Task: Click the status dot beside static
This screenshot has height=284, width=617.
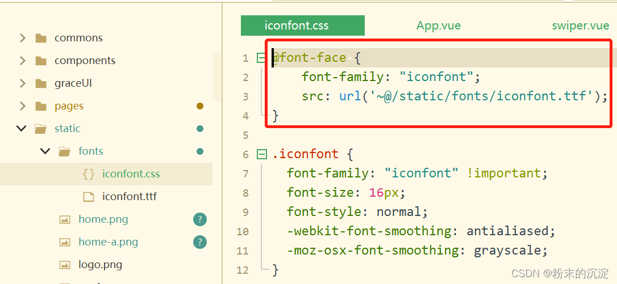Action: (200, 129)
